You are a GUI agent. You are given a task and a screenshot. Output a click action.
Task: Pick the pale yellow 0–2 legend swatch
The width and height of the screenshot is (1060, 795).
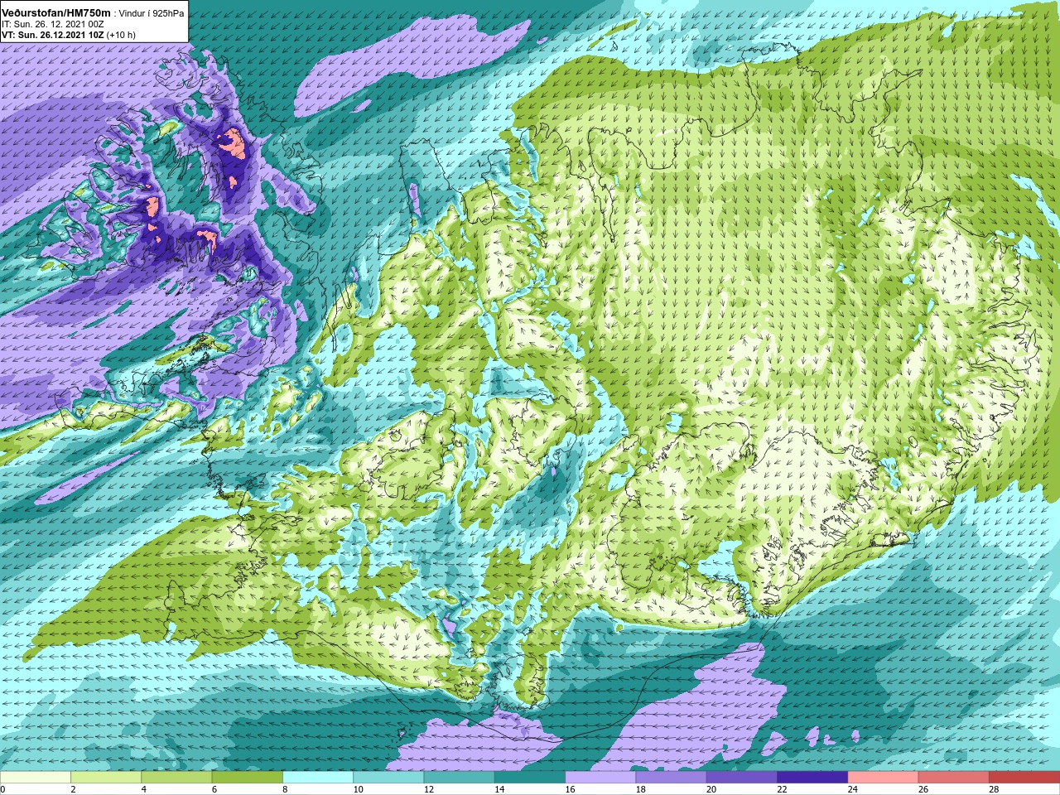[x=36, y=778]
